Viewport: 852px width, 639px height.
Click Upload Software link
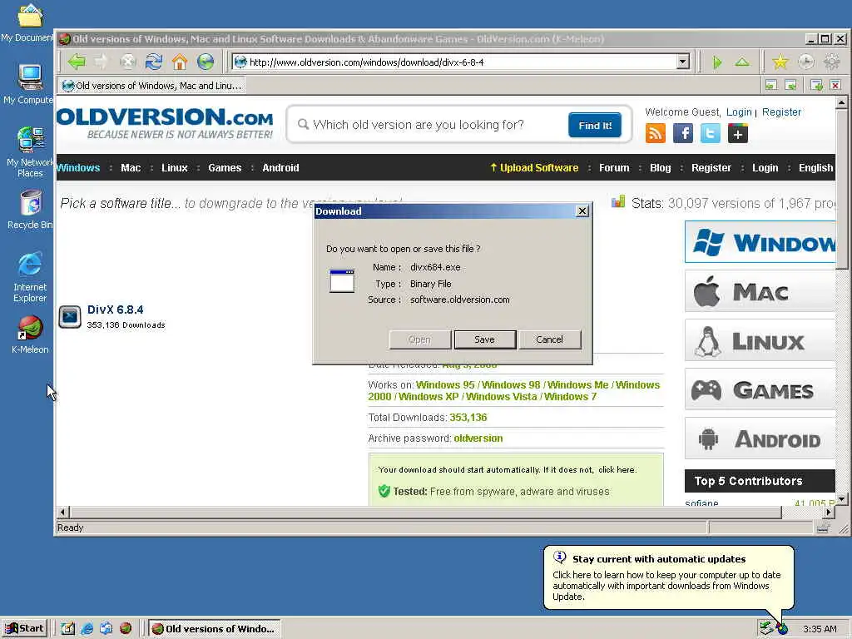[534, 168]
